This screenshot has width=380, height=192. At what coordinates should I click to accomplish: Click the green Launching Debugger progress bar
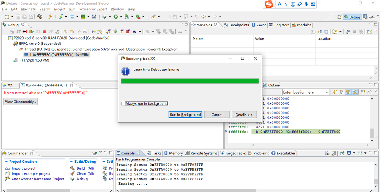click(x=190, y=81)
